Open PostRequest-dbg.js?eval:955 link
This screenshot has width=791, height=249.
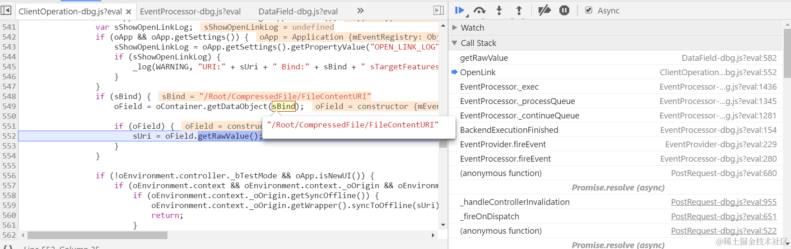(x=724, y=202)
